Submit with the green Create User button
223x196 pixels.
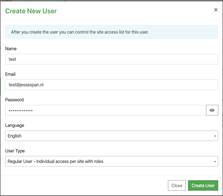(203, 185)
